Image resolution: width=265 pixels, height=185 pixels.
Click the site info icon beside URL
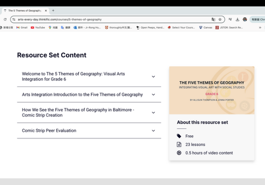[14, 19]
